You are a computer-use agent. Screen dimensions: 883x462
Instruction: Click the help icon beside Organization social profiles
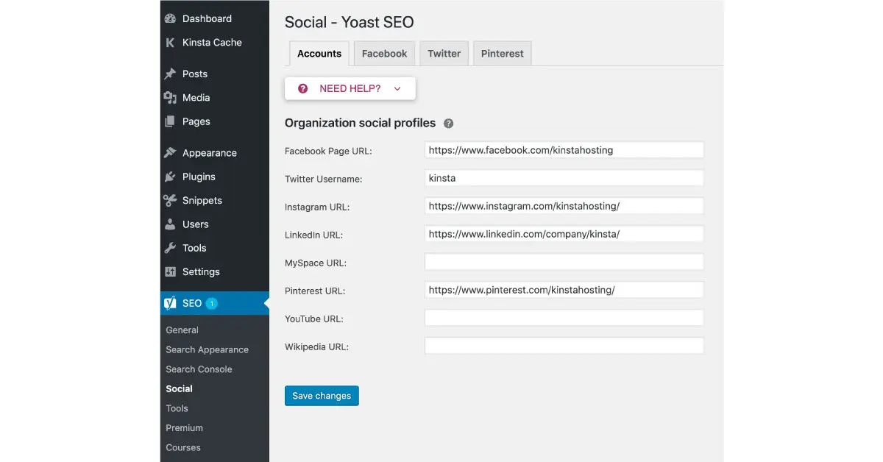(448, 124)
